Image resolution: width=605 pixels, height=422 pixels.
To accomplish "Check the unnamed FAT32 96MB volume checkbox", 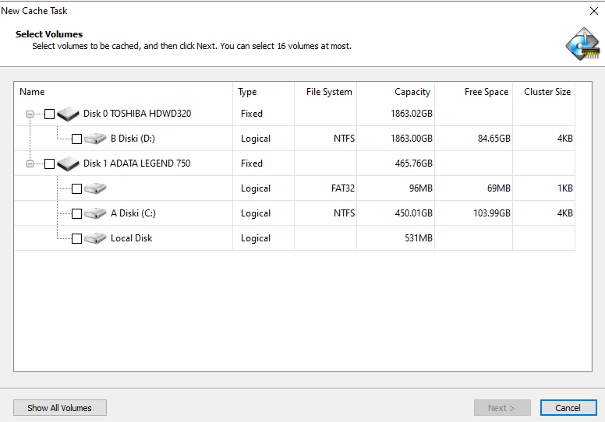I will (x=76, y=189).
